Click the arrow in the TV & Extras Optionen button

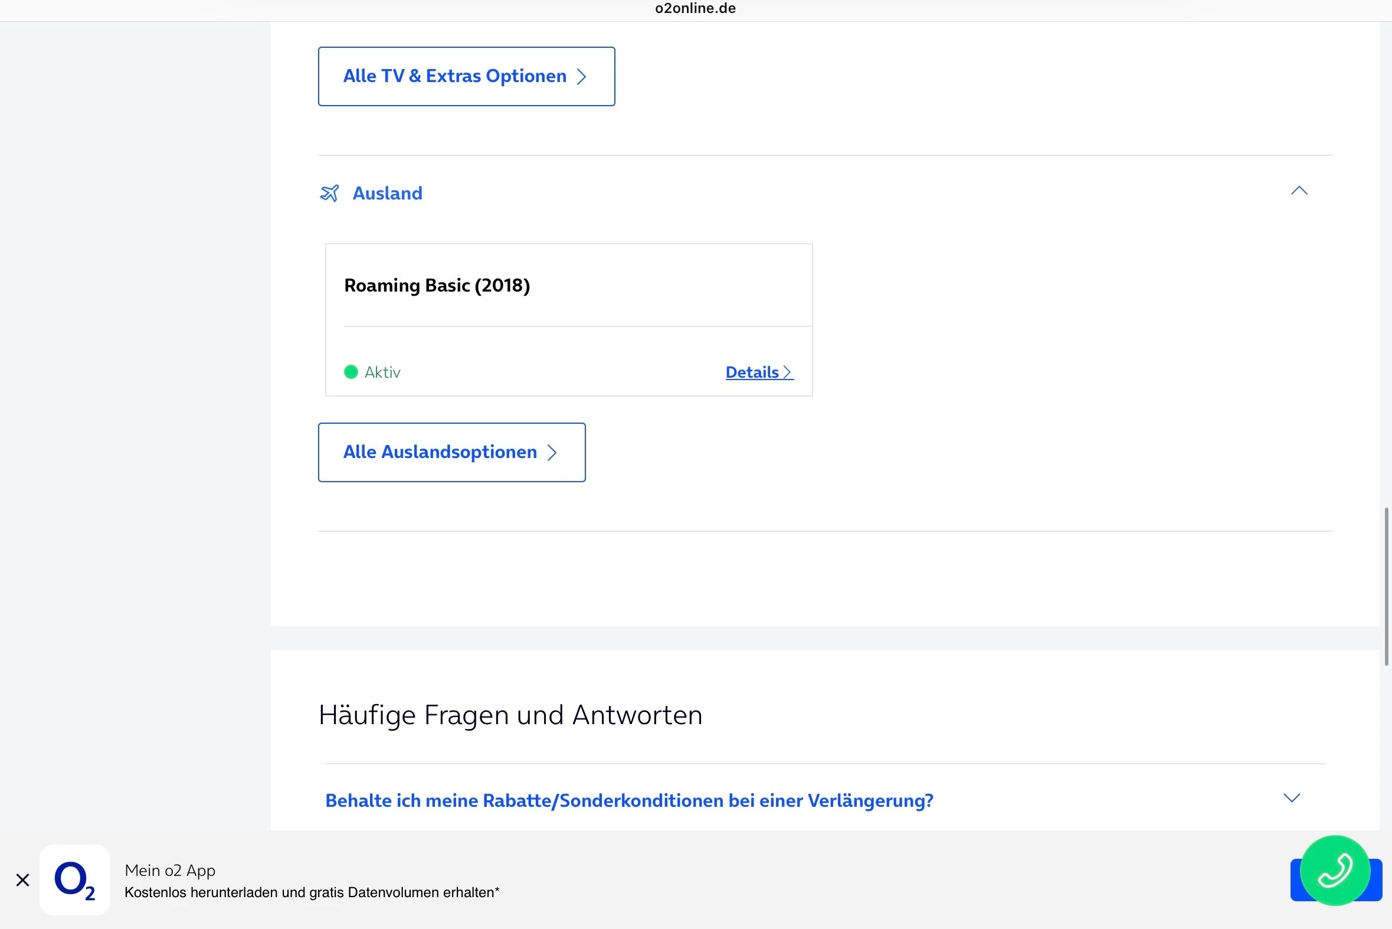tap(582, 76)
